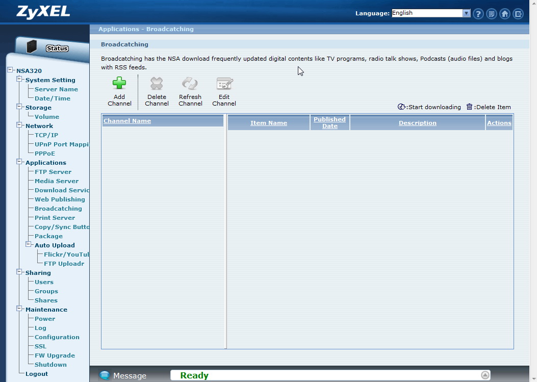Open SSL page
This screenshot has width=537, height=382.
[40, 346]
